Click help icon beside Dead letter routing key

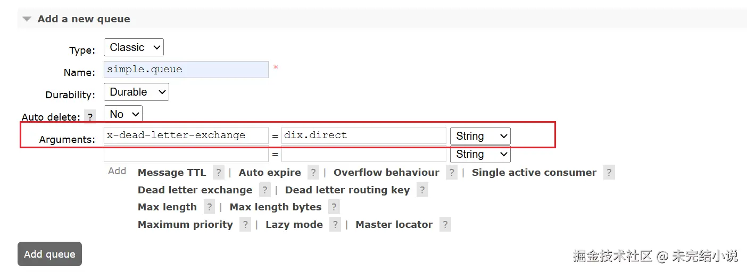tap(422, 190)
